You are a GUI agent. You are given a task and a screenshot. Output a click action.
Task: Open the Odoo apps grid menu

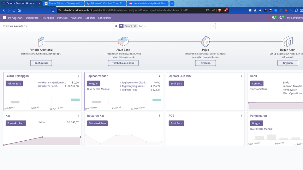click(x=4, y=18)
